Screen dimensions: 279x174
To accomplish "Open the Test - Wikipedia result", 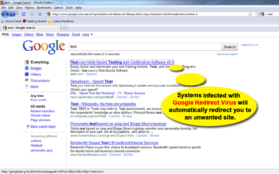I will tap(103, 104).
